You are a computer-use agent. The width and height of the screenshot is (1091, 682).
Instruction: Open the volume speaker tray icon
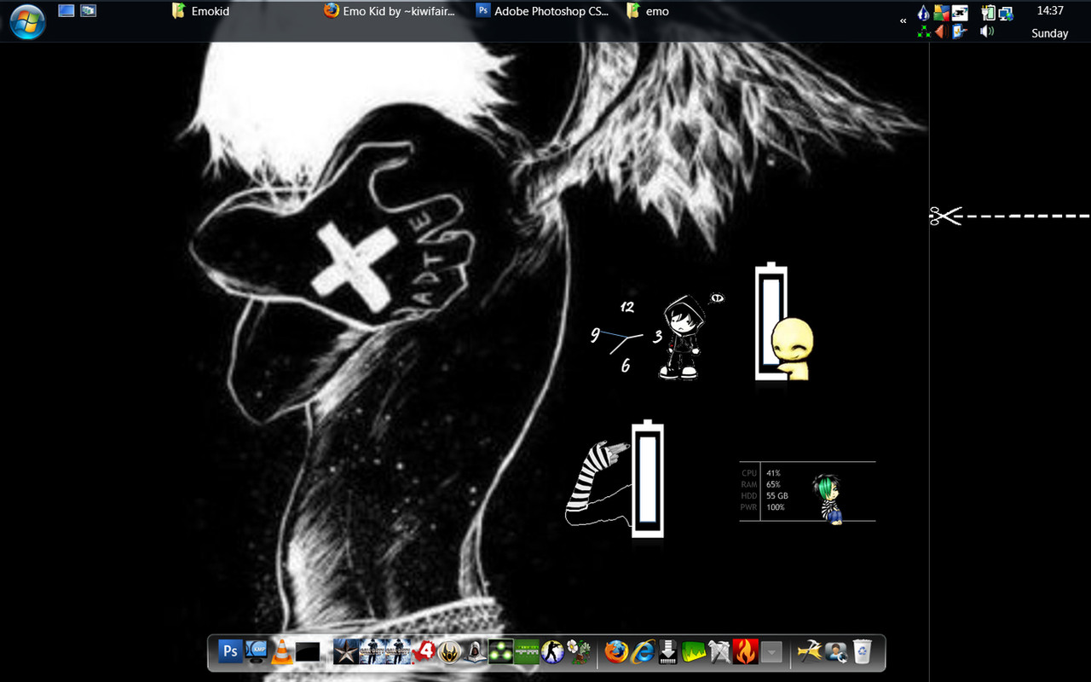point(987,32)
